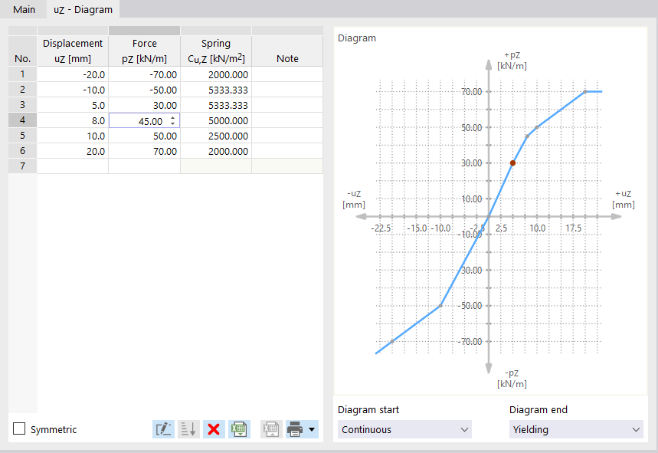The width and height of the screenshot is (658, 453).
Task: Click spring cell 2000.000 in row 1
Action: 216,74
